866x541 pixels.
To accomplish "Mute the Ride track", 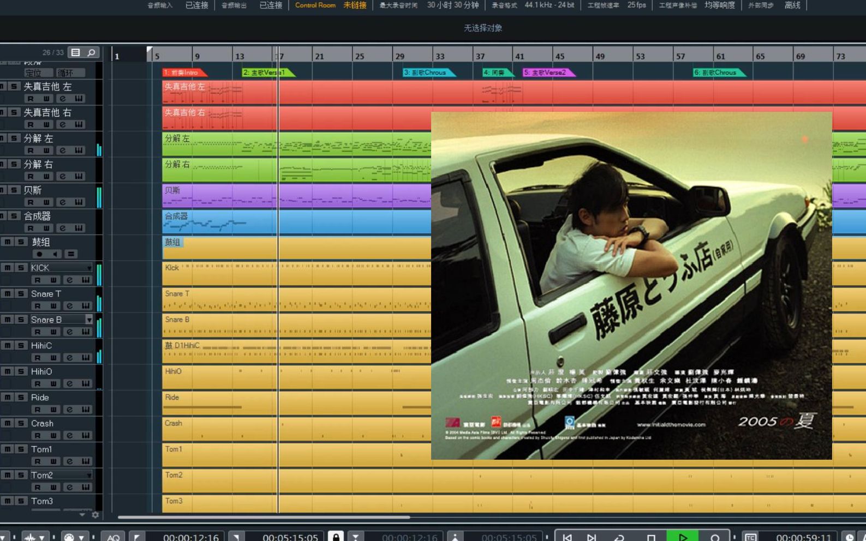I will (8, 397).
